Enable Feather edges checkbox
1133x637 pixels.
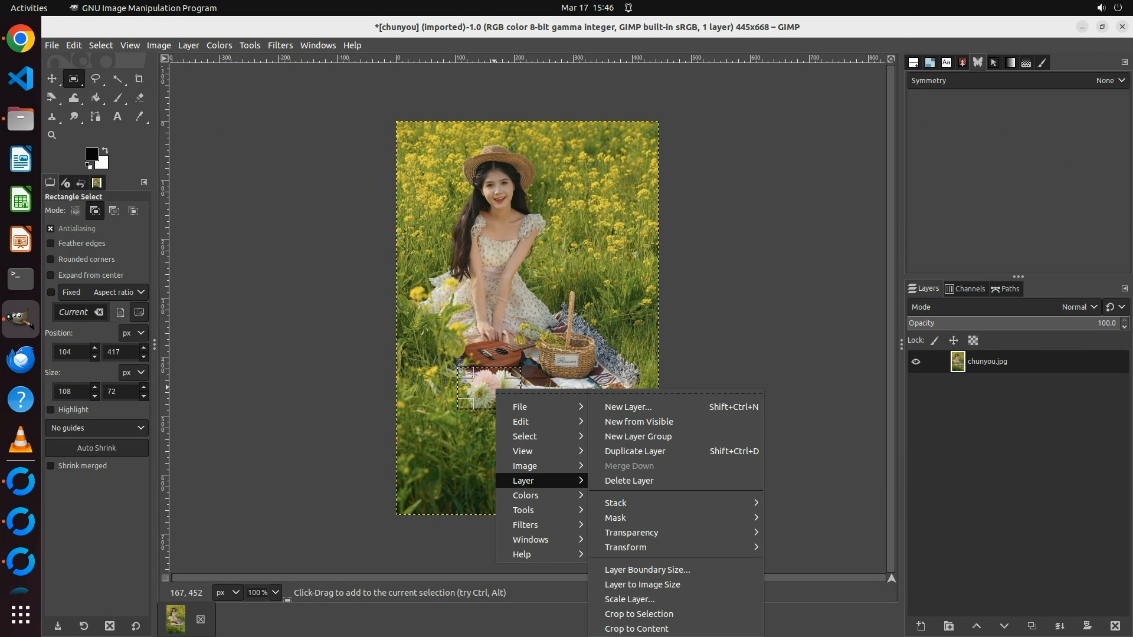pyautogui.click(x=51, y=243)
